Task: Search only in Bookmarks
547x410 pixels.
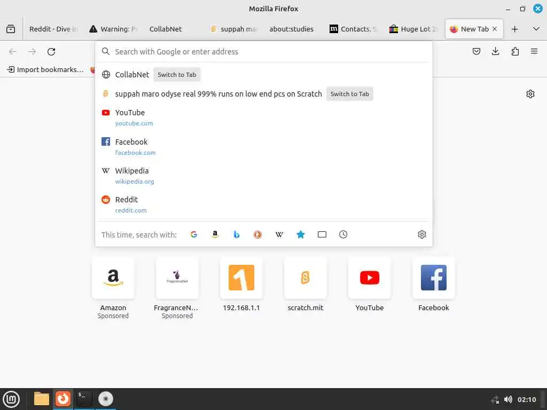Action: [x=301, y=235]
